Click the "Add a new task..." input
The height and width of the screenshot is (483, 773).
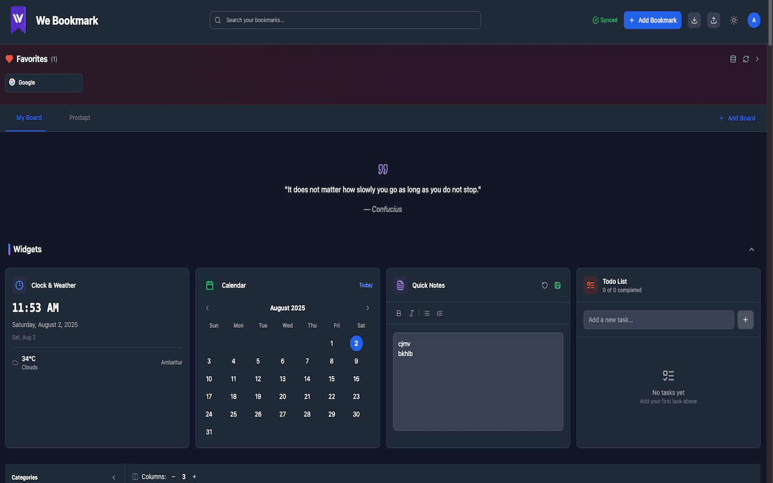tap(659, 320)
